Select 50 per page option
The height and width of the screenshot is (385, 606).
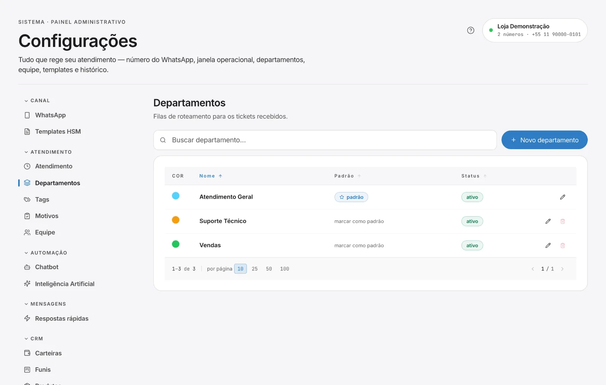coord(269,269)
